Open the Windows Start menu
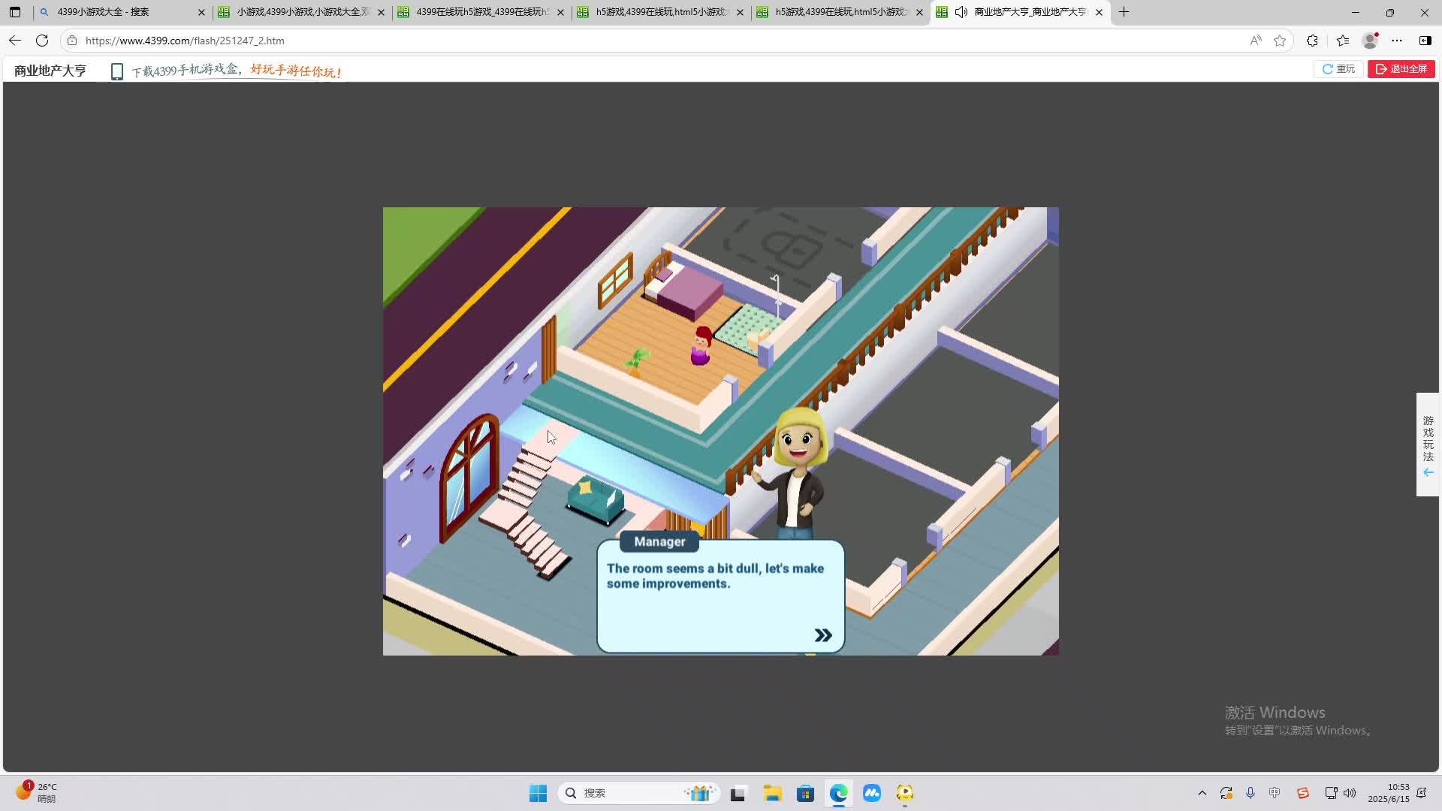1442x811 pixels. pyautogui.click(x=538, y=793)
